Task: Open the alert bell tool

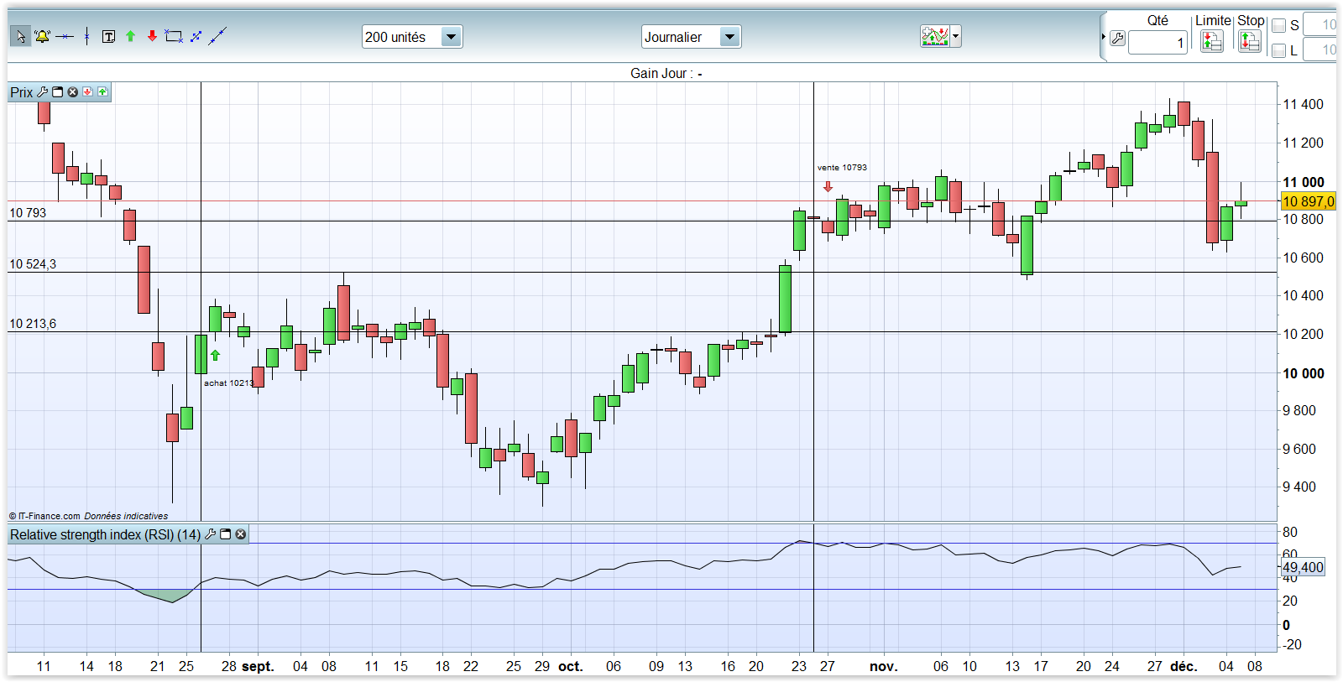Action: (42, 36)
